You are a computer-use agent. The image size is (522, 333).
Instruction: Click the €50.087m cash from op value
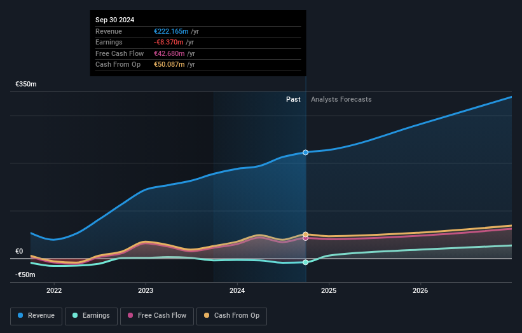tap(169, 65)
